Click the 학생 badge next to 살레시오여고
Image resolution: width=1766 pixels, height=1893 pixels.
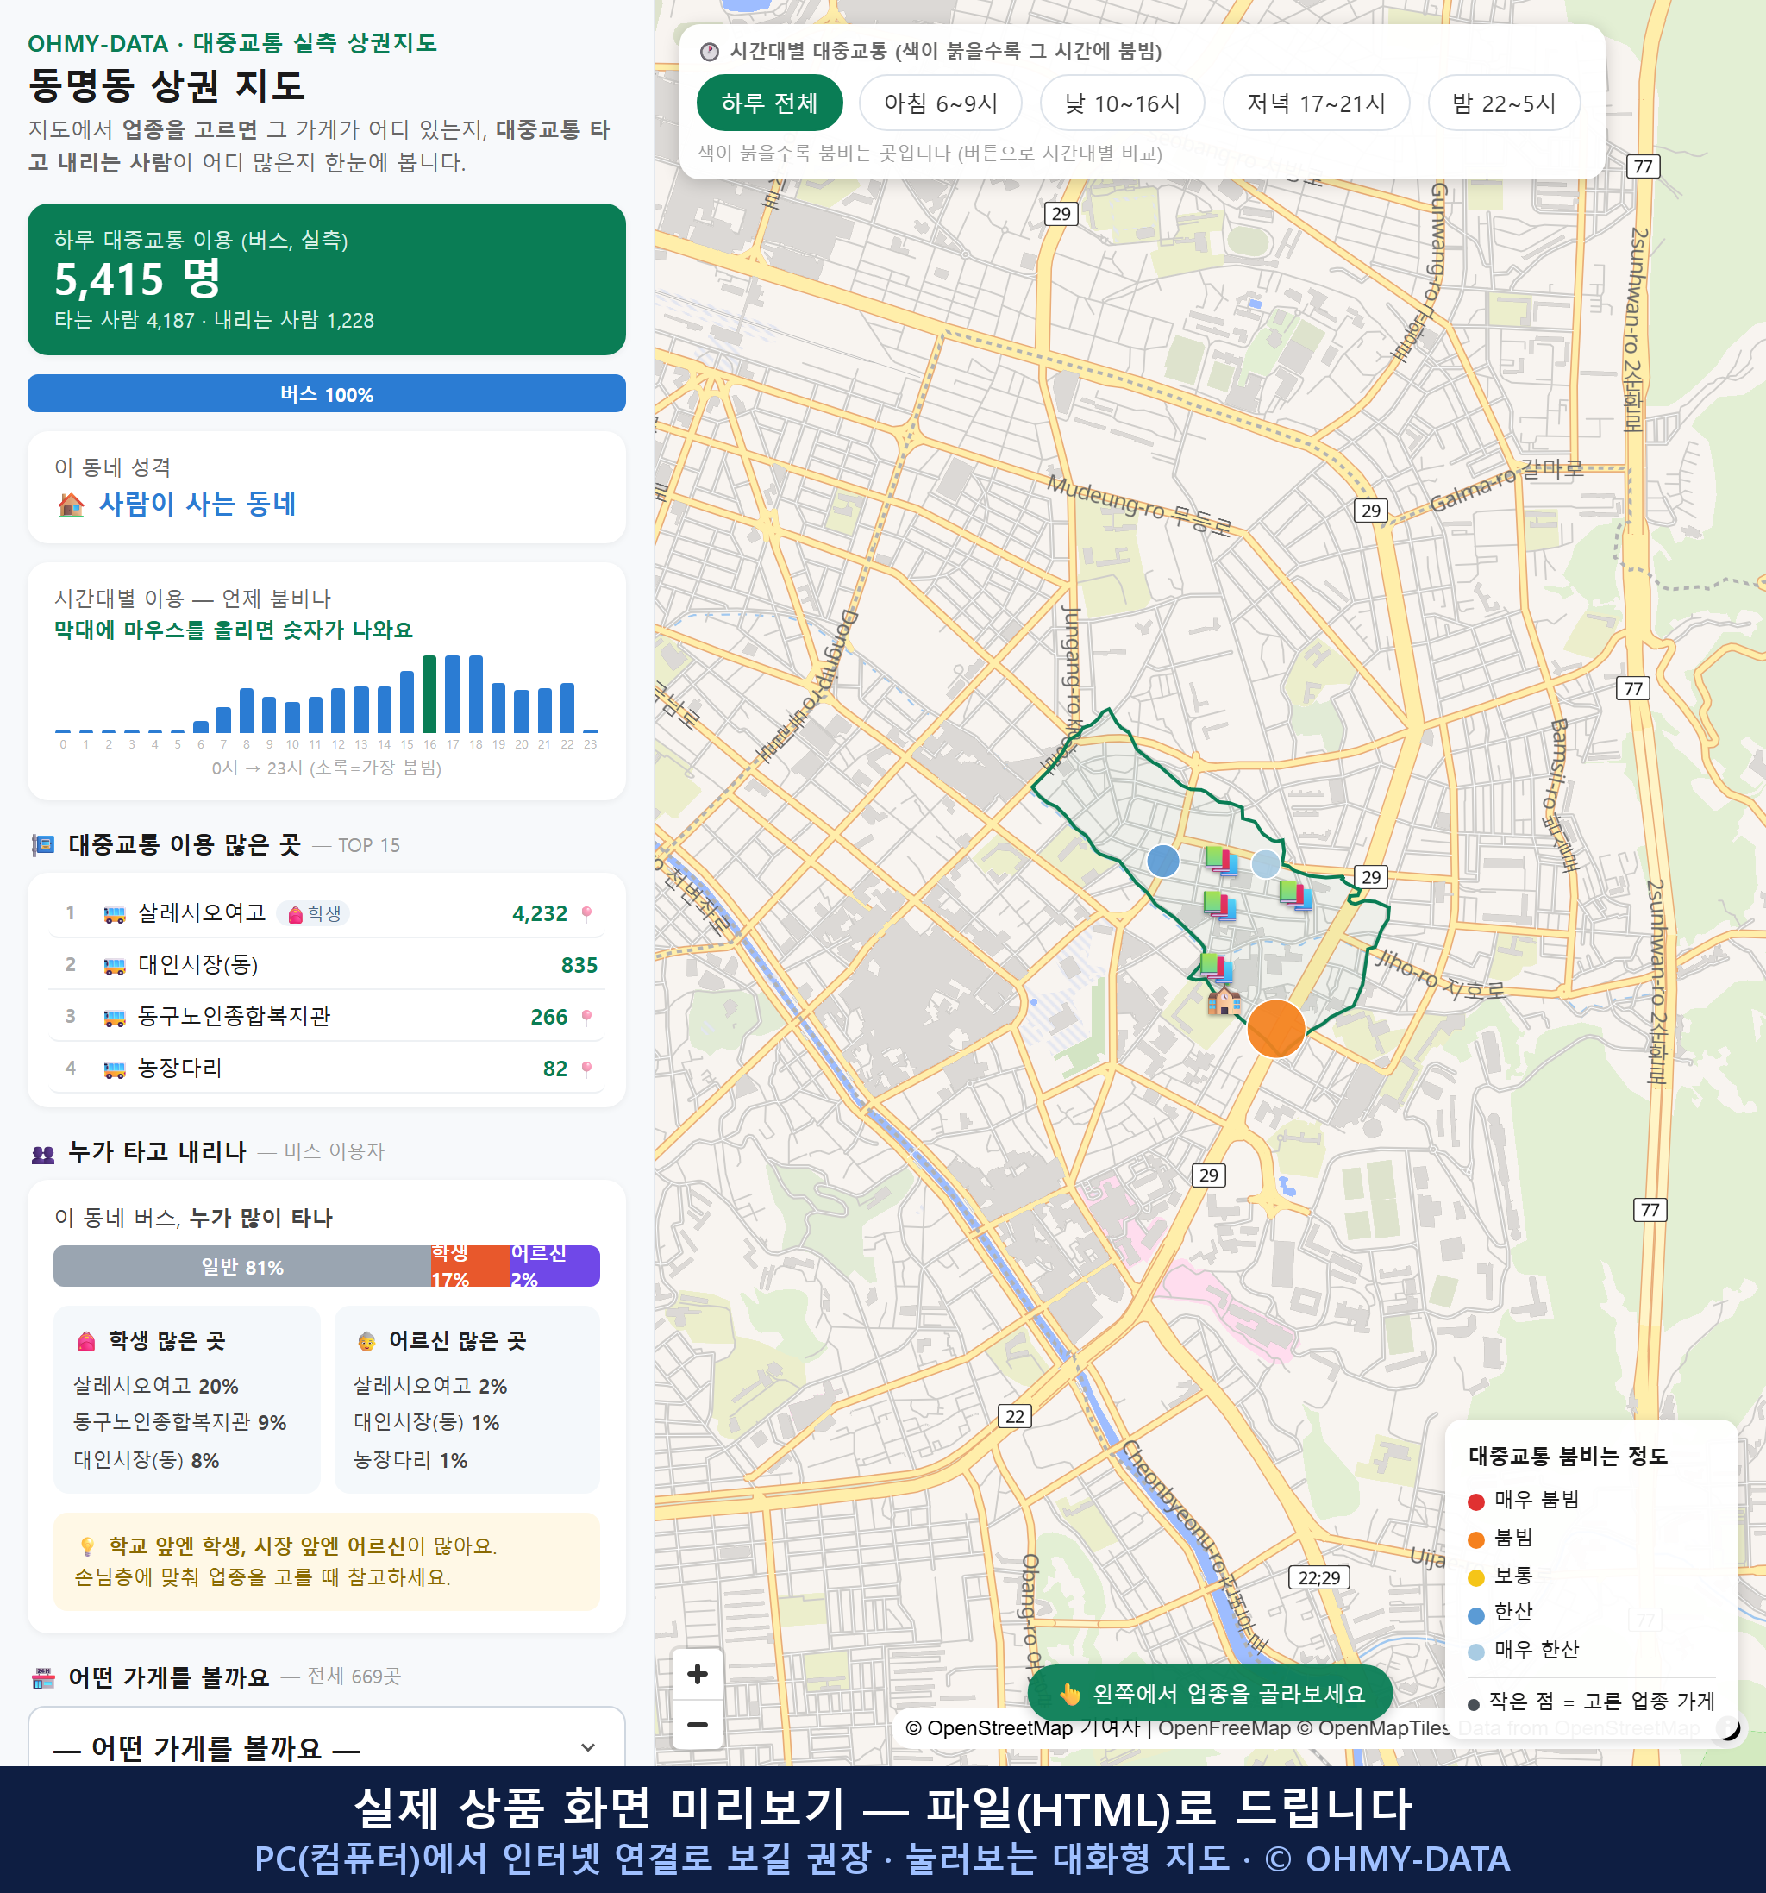pyautogui.click(x=313, y=914)
